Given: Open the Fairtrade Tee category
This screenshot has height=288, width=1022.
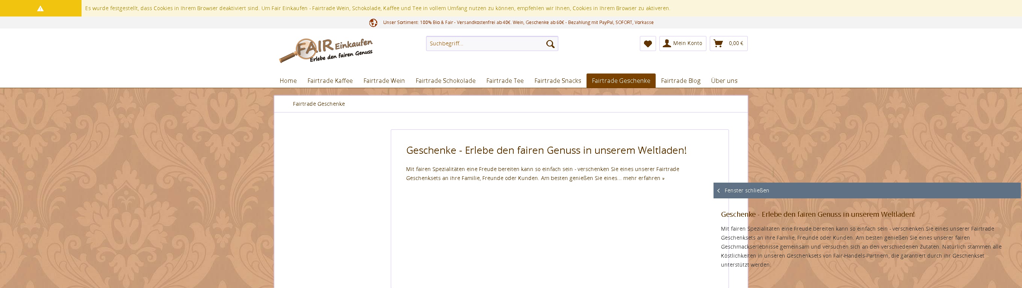Looking at the screenshot, I should click(505, 81).
